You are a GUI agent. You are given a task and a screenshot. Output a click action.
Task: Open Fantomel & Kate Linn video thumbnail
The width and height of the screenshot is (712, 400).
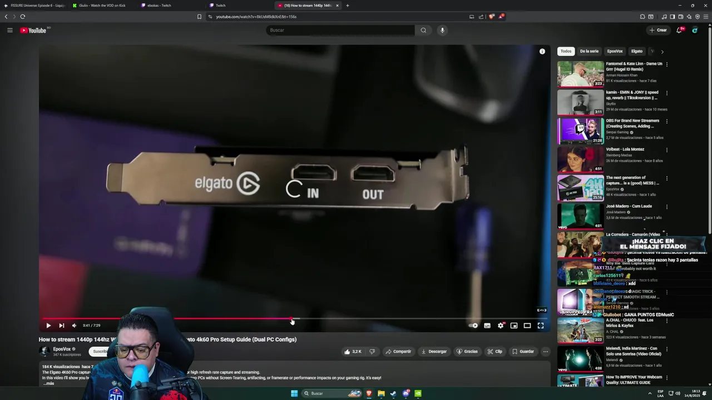(x=580, y=74)
